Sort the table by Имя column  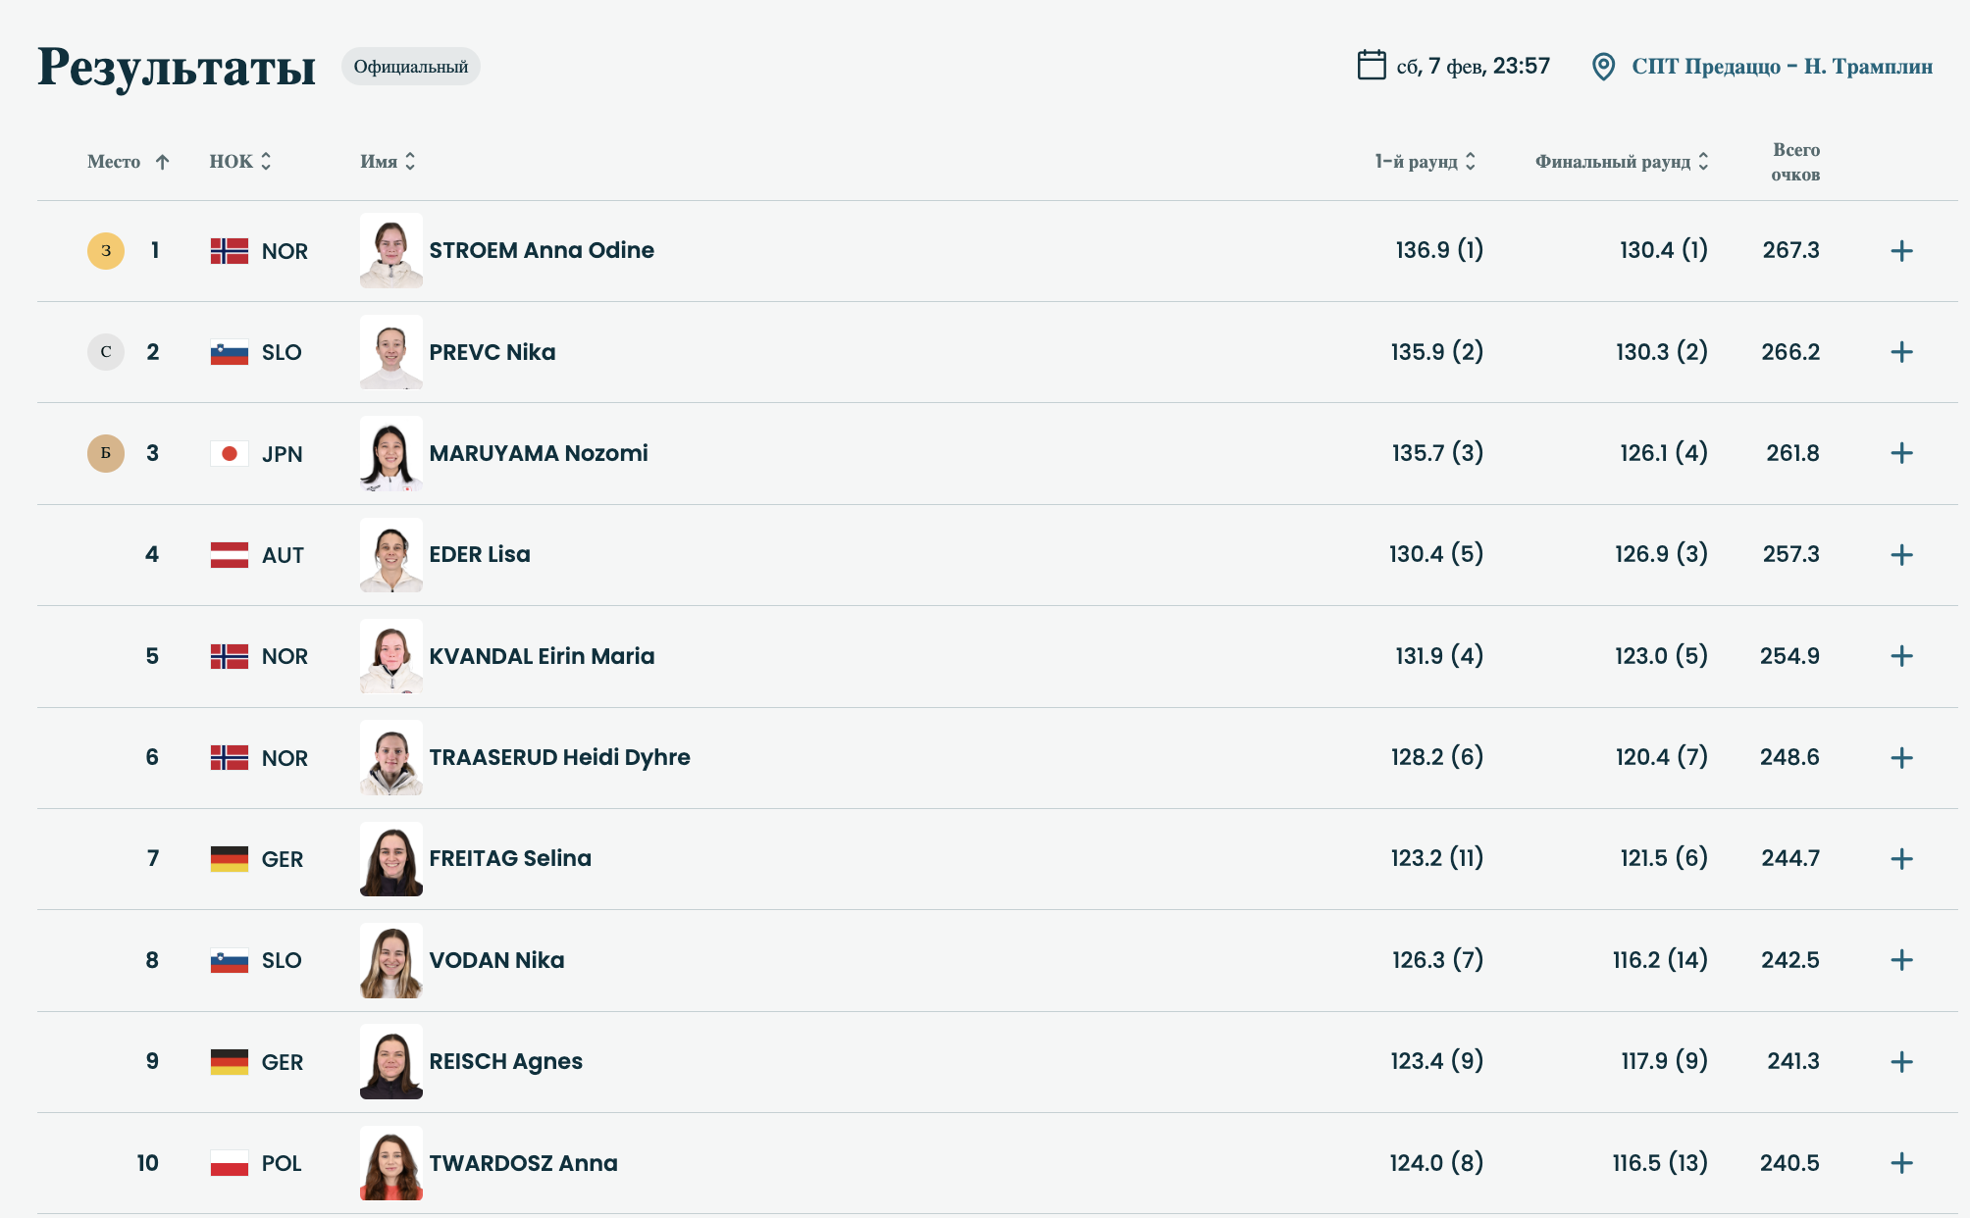coord(388,162)
